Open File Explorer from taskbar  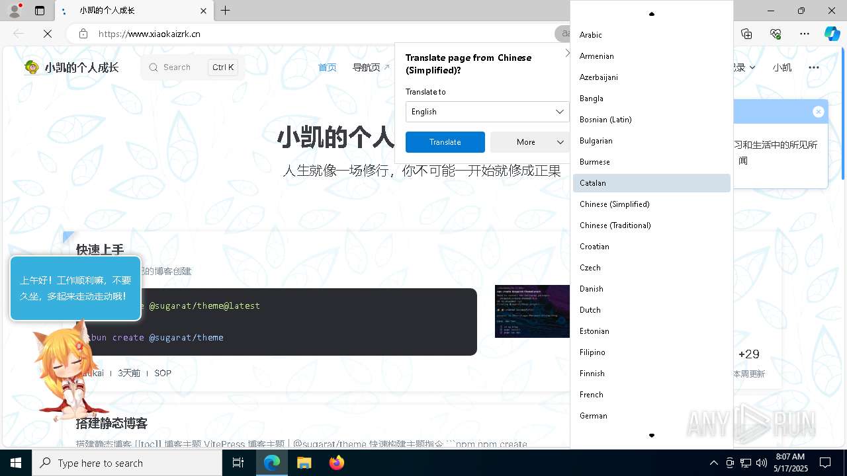(x=304, y=463)
